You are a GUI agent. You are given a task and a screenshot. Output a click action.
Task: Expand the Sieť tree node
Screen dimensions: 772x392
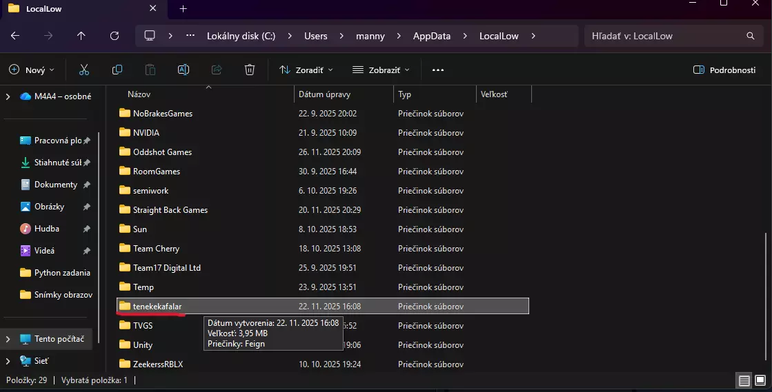click(8, 361)
